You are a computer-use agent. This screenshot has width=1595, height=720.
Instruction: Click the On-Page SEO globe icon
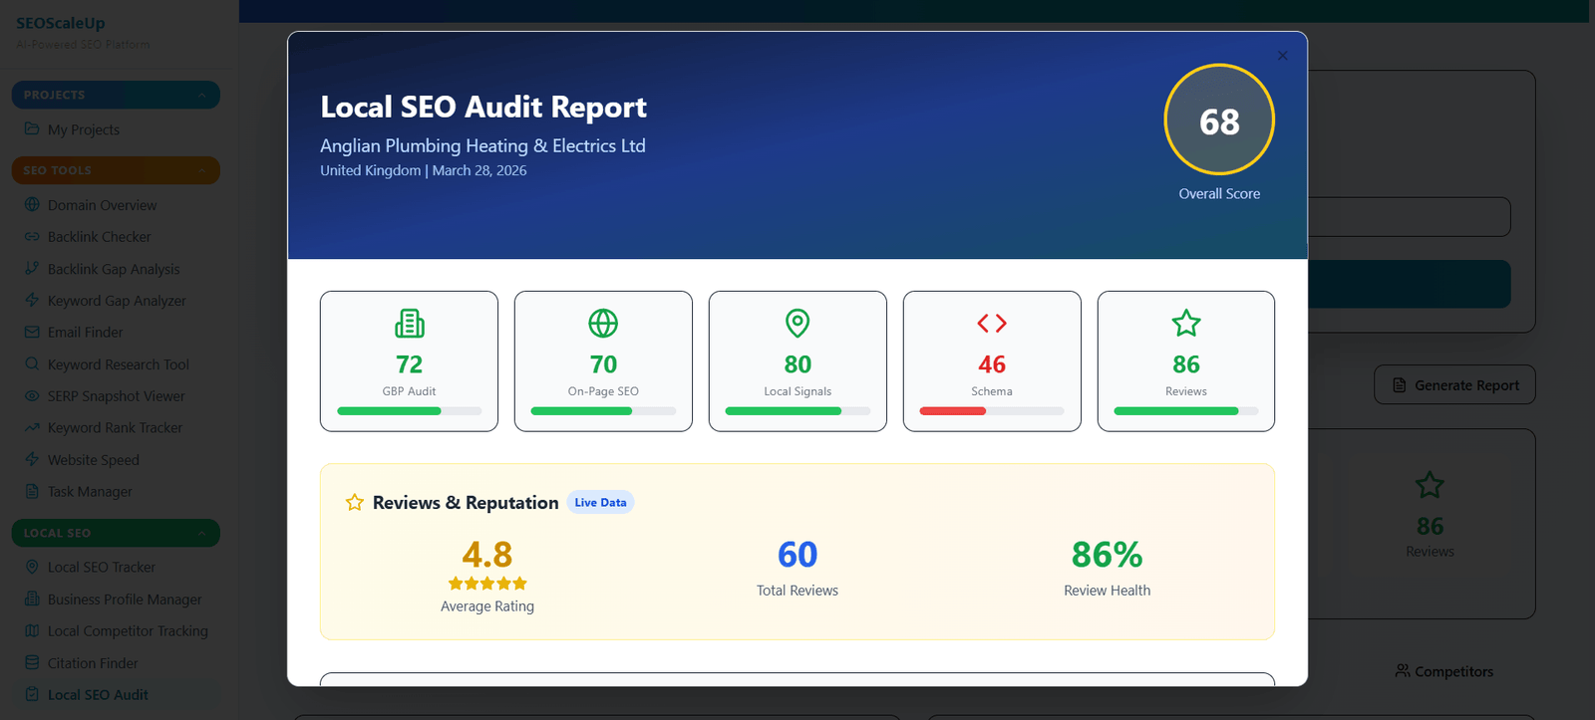[603, 324]
